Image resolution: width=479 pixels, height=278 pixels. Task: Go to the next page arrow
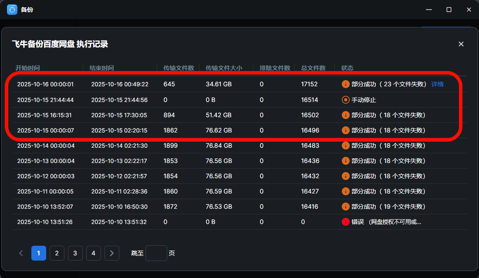click(112, 253)
